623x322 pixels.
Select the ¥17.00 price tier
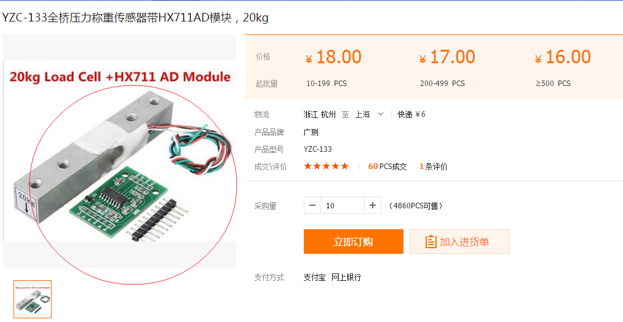tap(447, 57)
